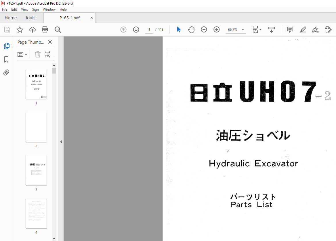336x241 pixels.
Task: Expand the fit page options arrow
Action: [x=261, y=30]
